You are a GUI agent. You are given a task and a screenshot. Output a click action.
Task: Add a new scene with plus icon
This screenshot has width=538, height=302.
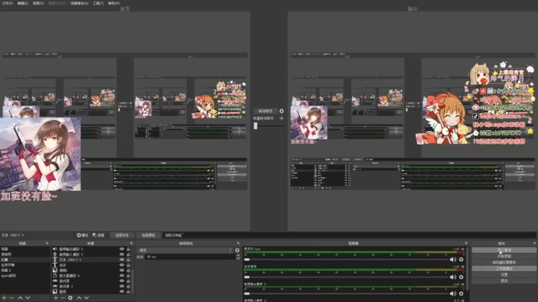click(4, 298)
